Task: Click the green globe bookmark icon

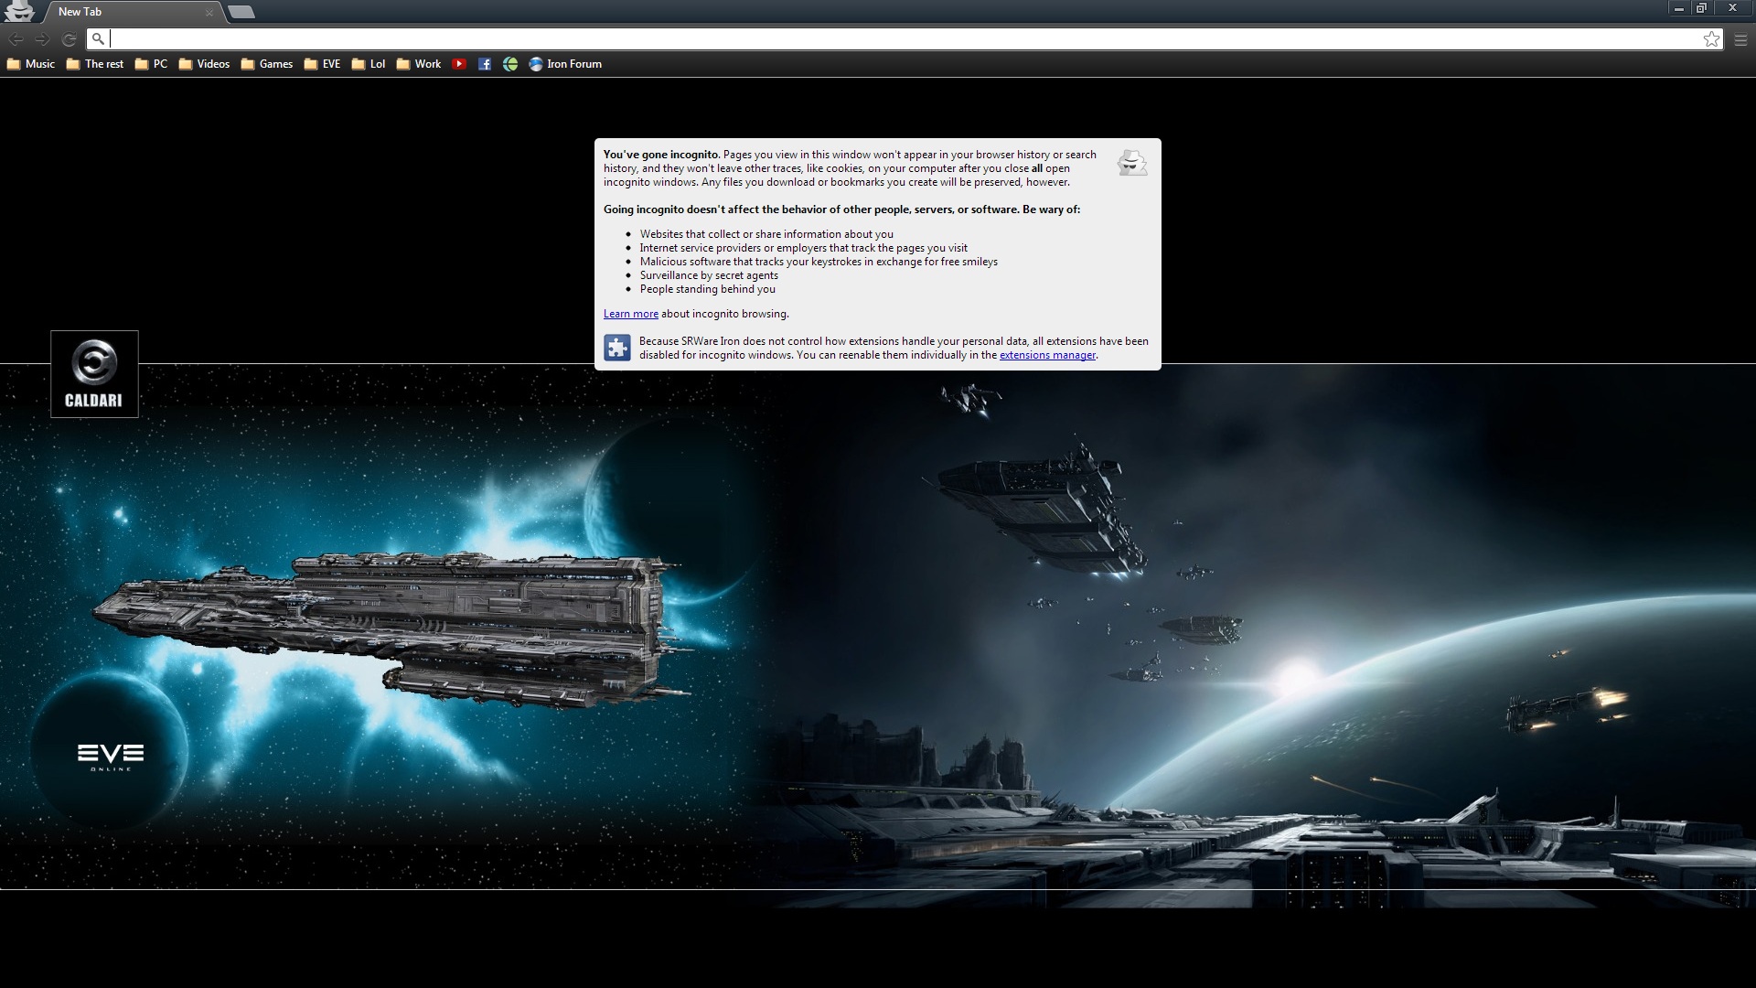Action: click(x=510, y=64)
